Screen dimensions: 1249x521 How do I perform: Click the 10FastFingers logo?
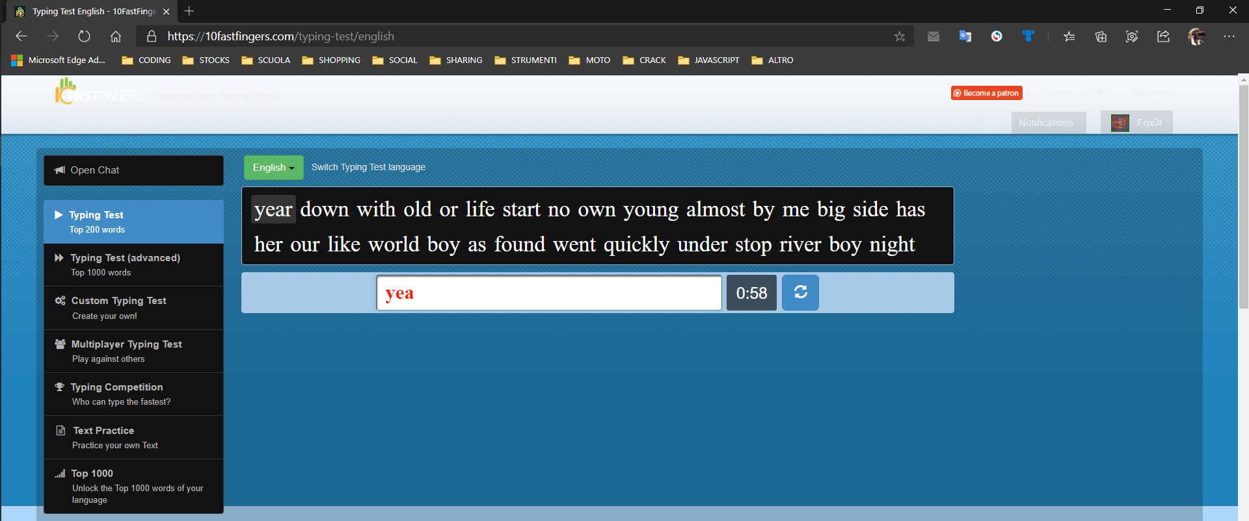99,92
